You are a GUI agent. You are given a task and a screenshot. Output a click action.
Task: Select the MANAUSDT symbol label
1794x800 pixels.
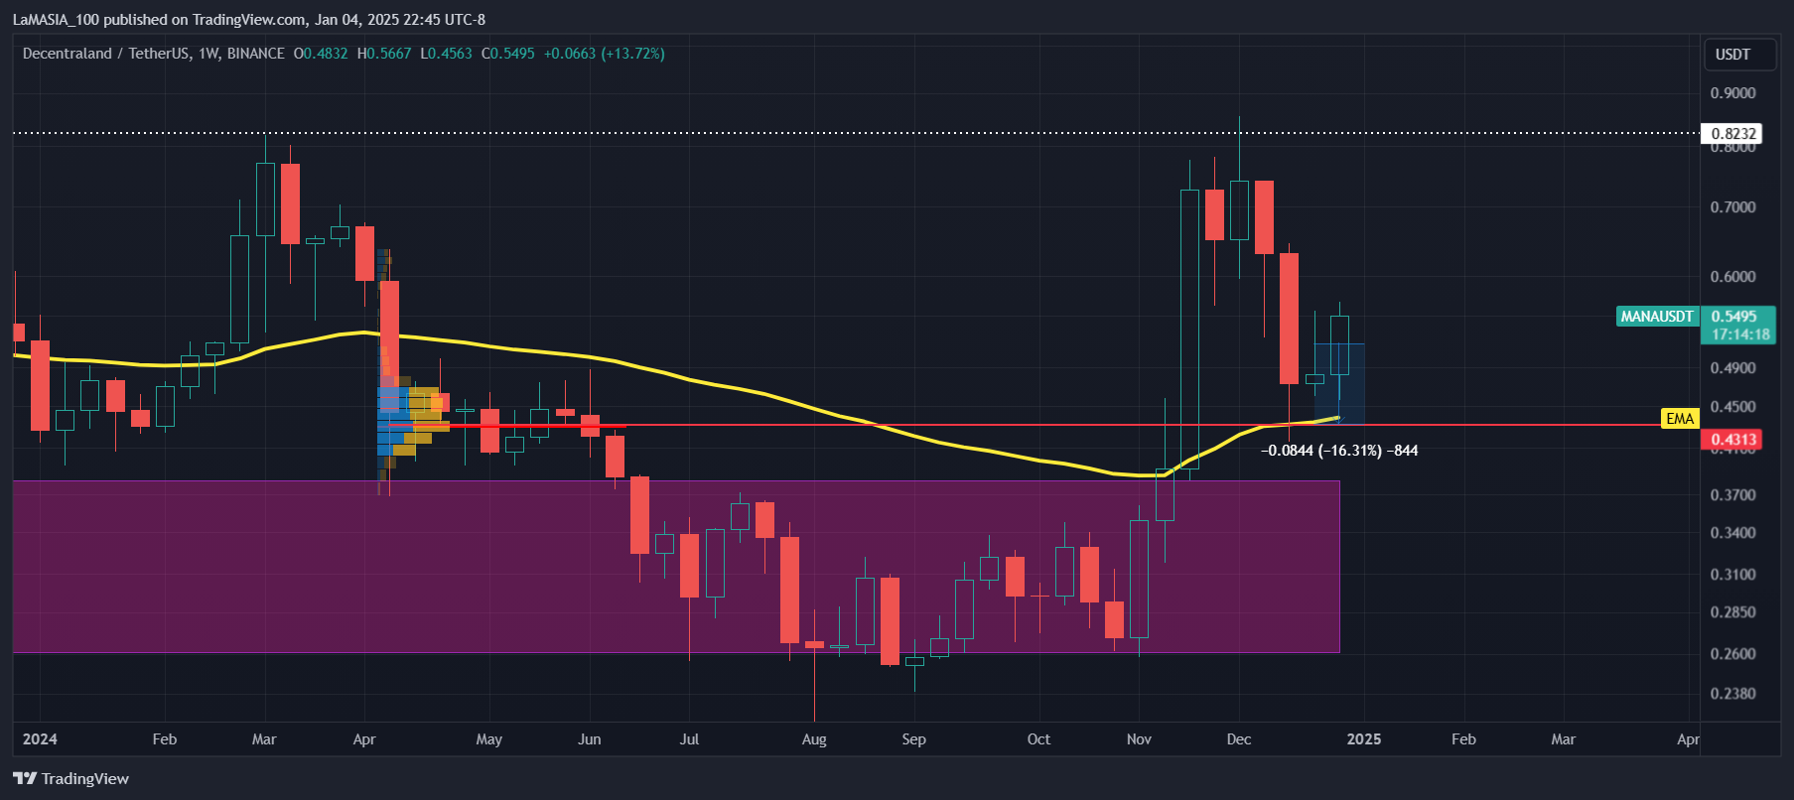click(x=1657, y=317)
